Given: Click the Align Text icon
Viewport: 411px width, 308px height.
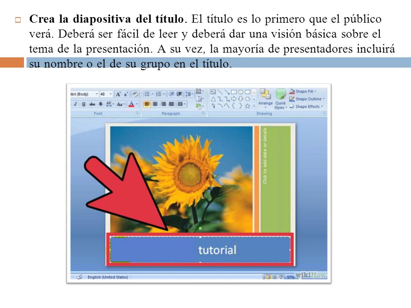Looking at the screenshot, I should click(200, 99).
